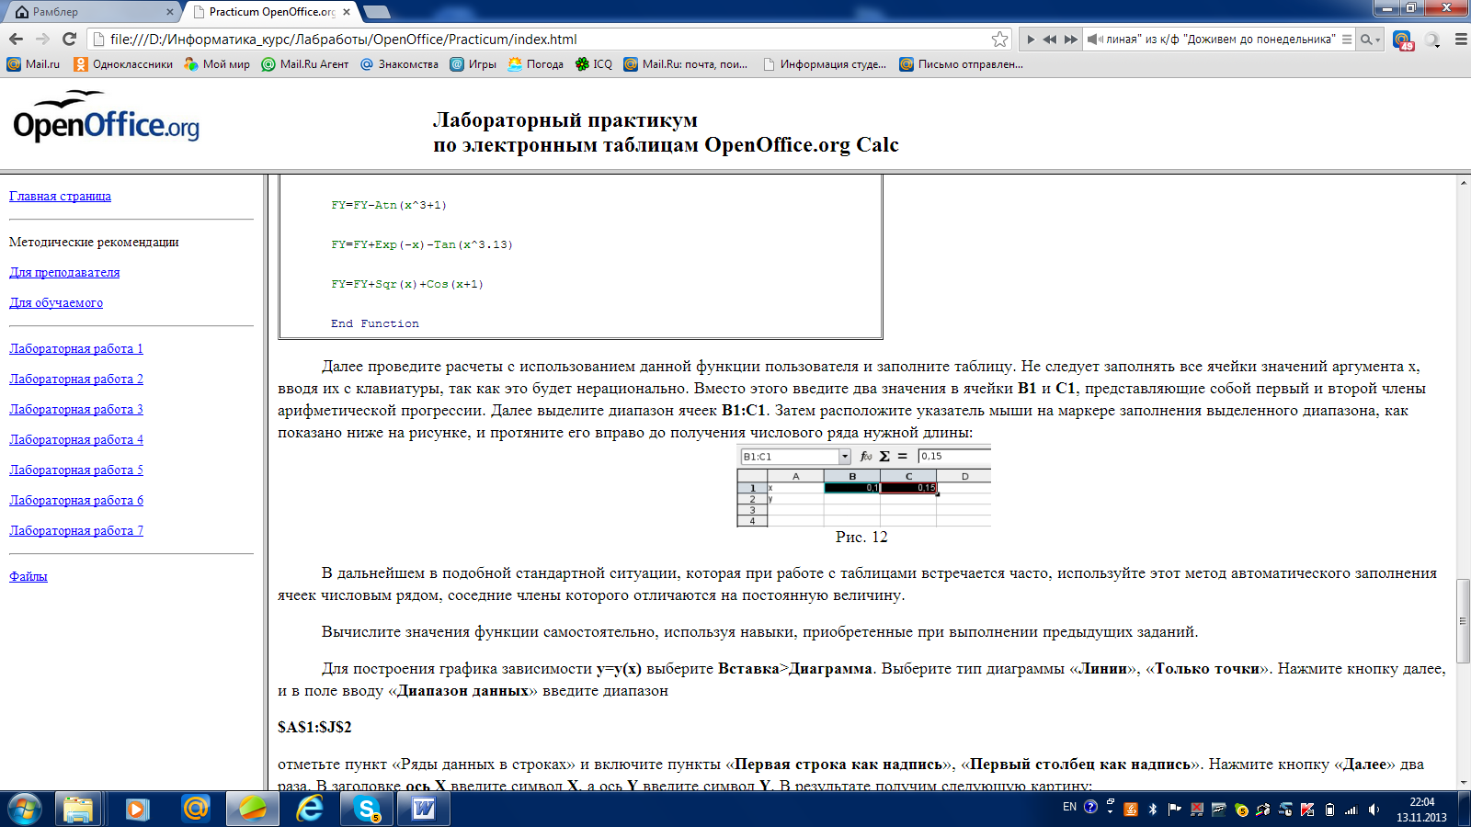Reload the current page

(69, 39)
